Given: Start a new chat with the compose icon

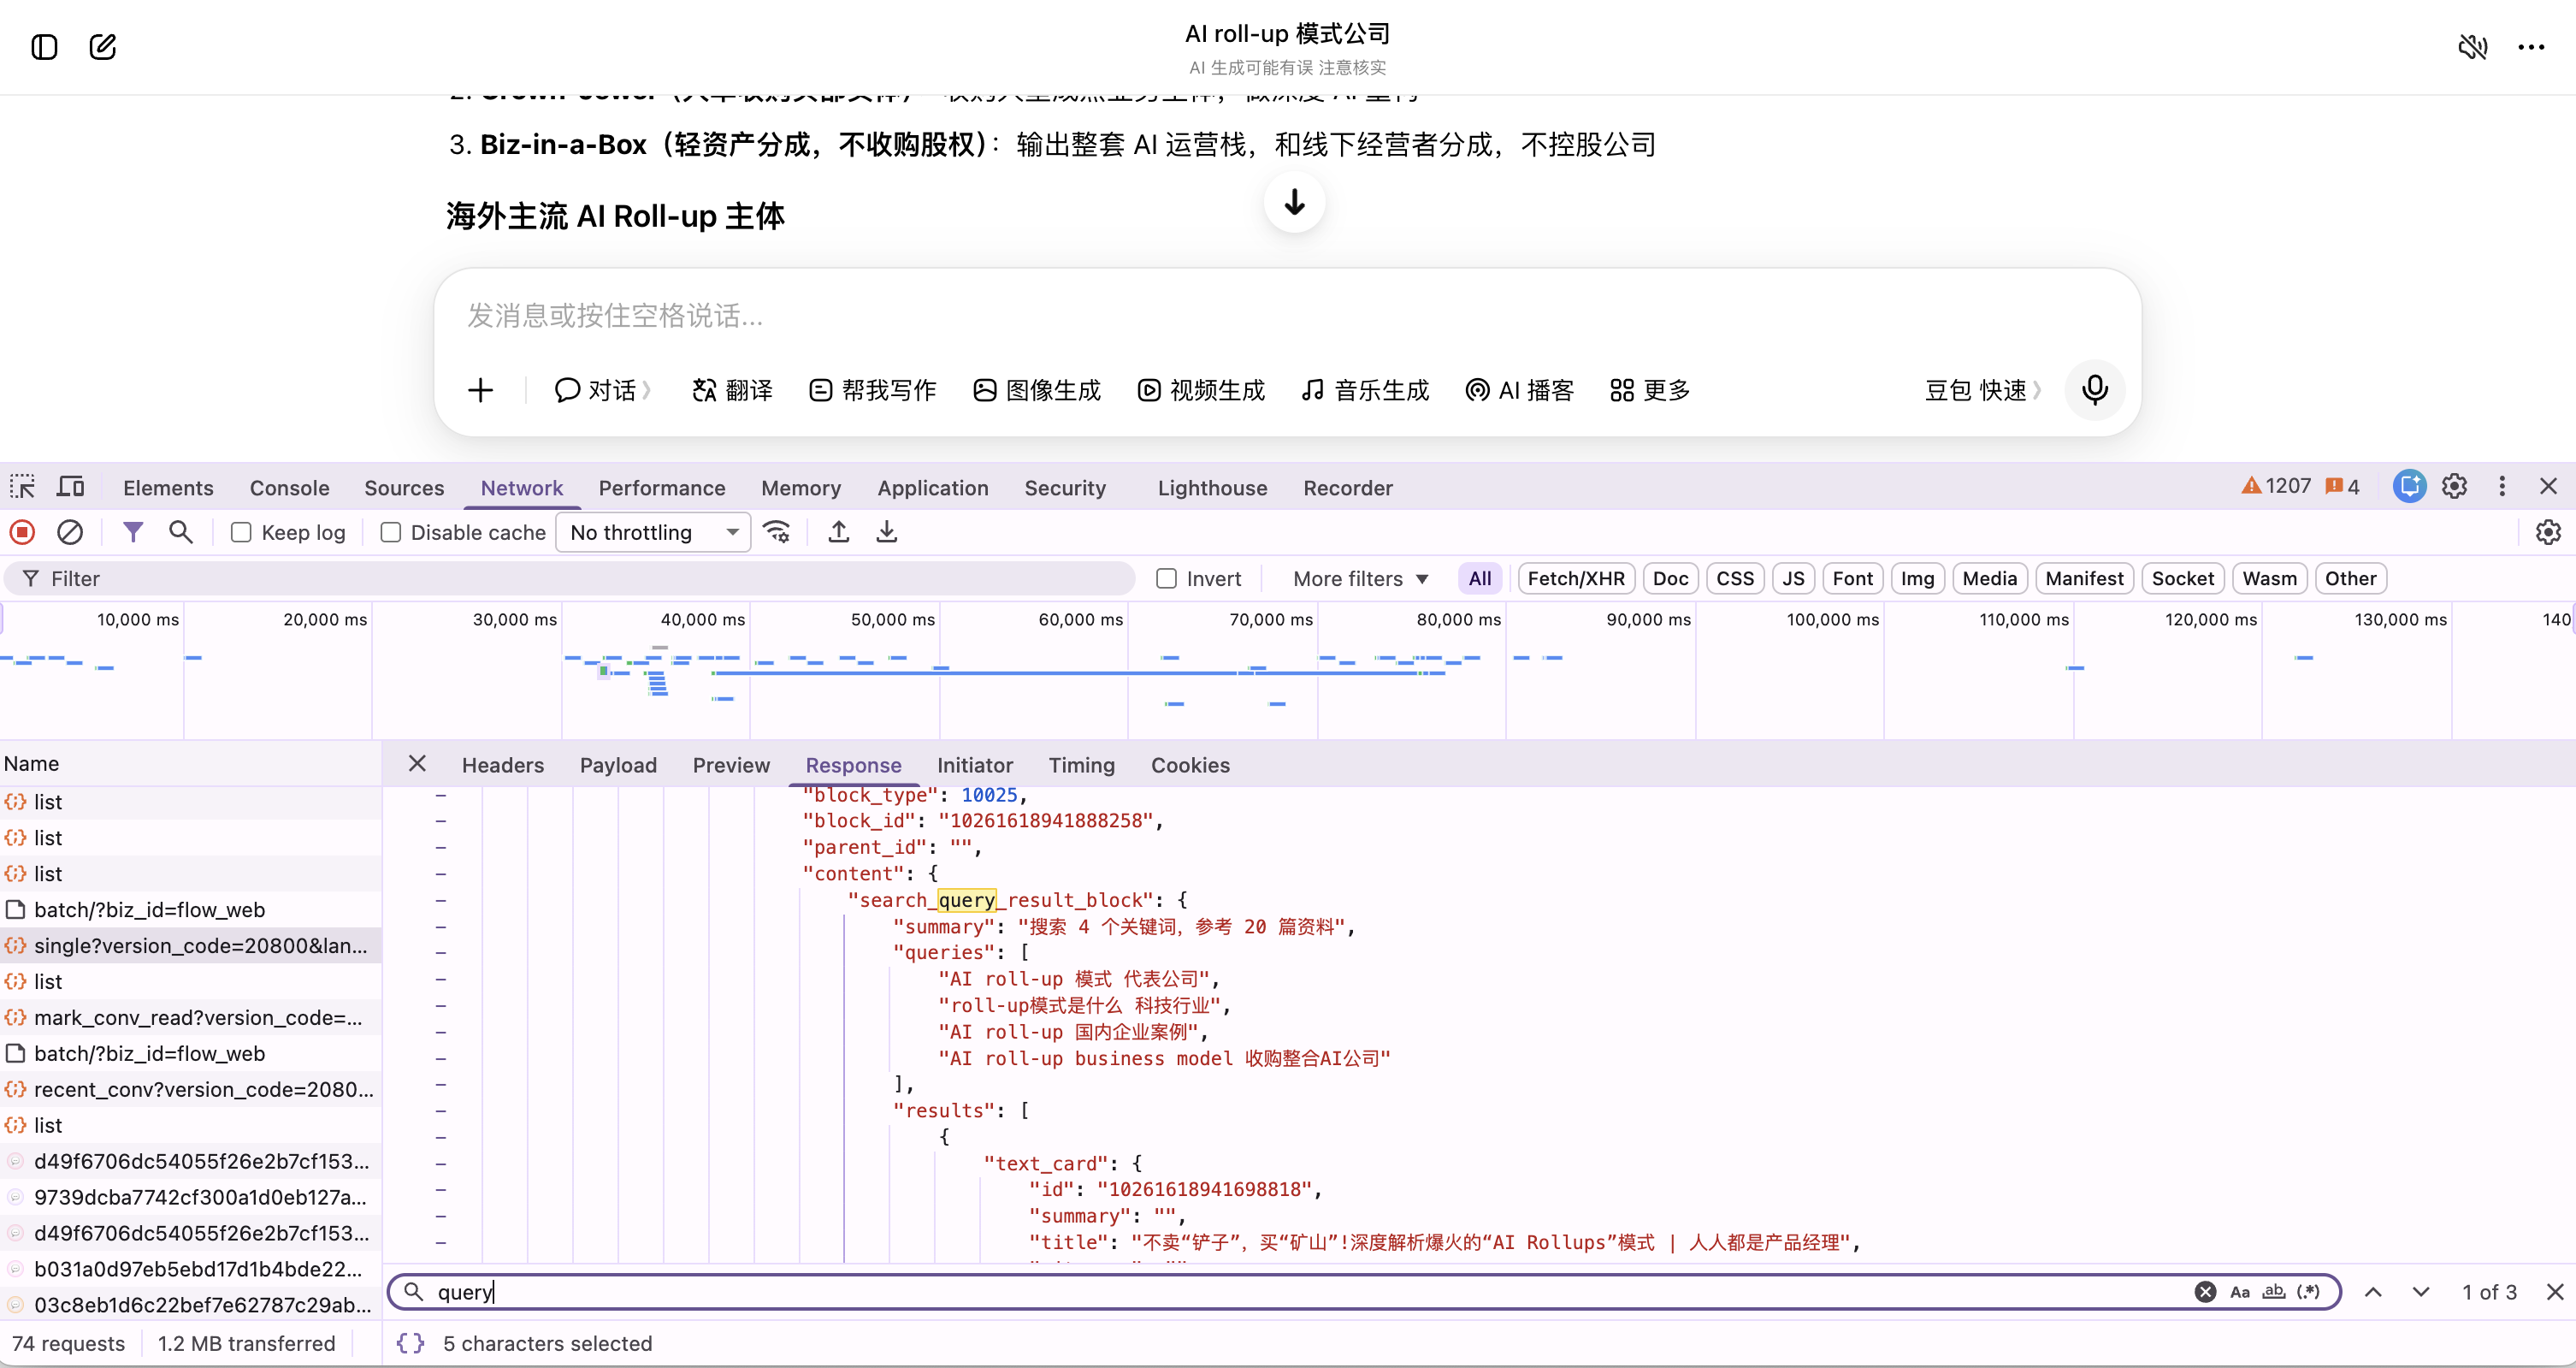Looking at the screenshot, I should pyautogui.click(x=102, y=47).
